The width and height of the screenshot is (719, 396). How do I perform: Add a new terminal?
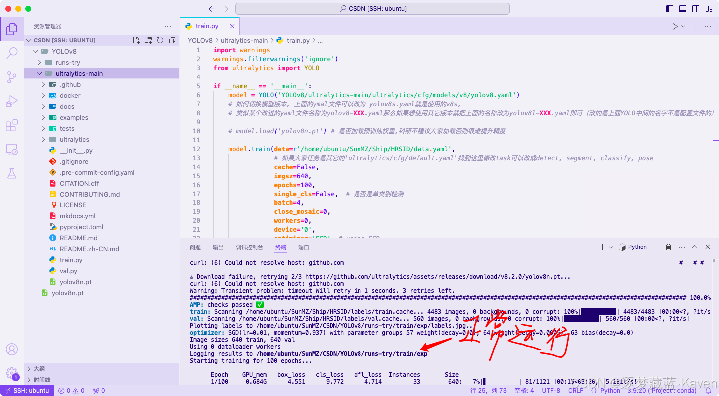click(602, 247)
